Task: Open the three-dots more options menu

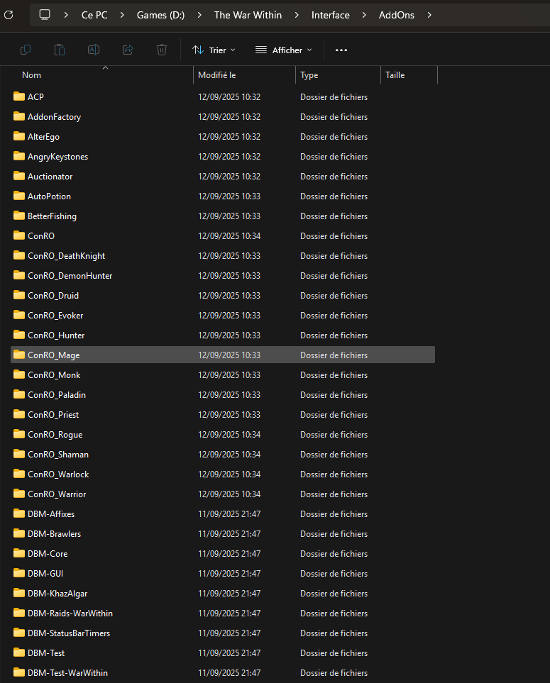Action: pyautogui.click(x=341, y=50)
